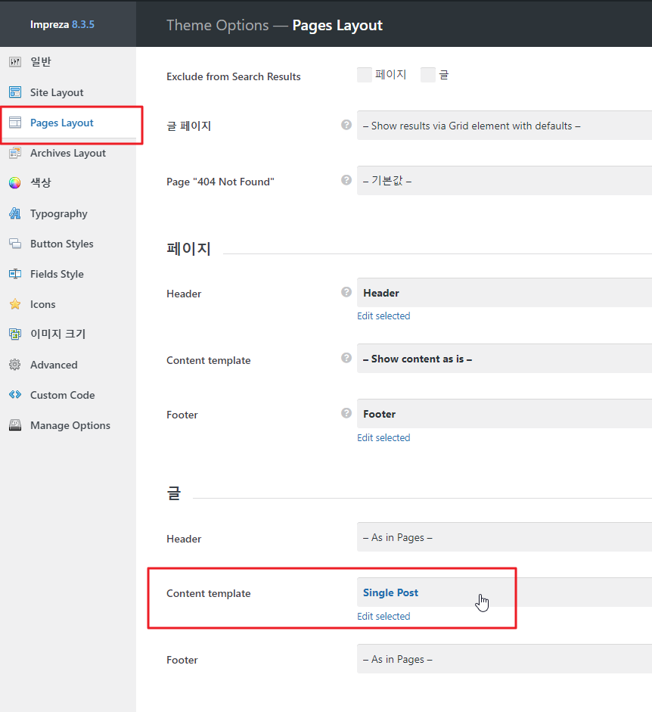
Task: Open help icon beside 페이지 Header
Action: coord(346,292)
